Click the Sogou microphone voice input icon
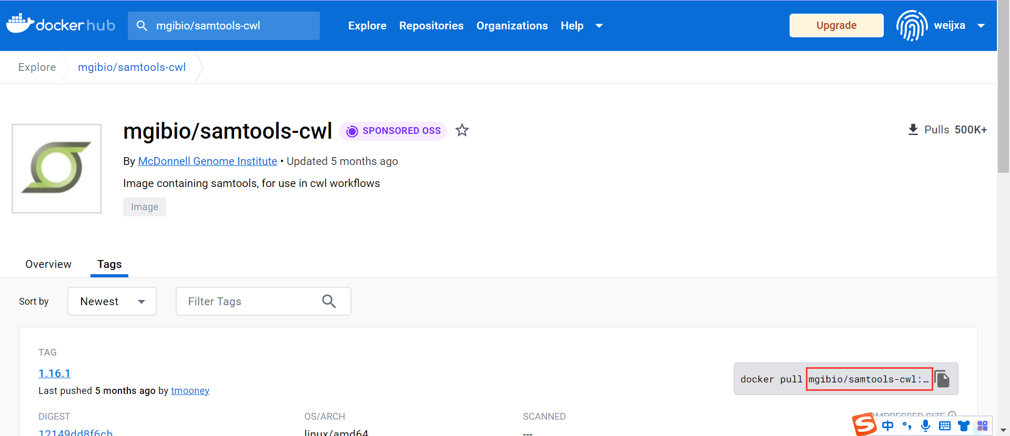The height and width of the screenshot is (436, 1010). click(925, 425)
